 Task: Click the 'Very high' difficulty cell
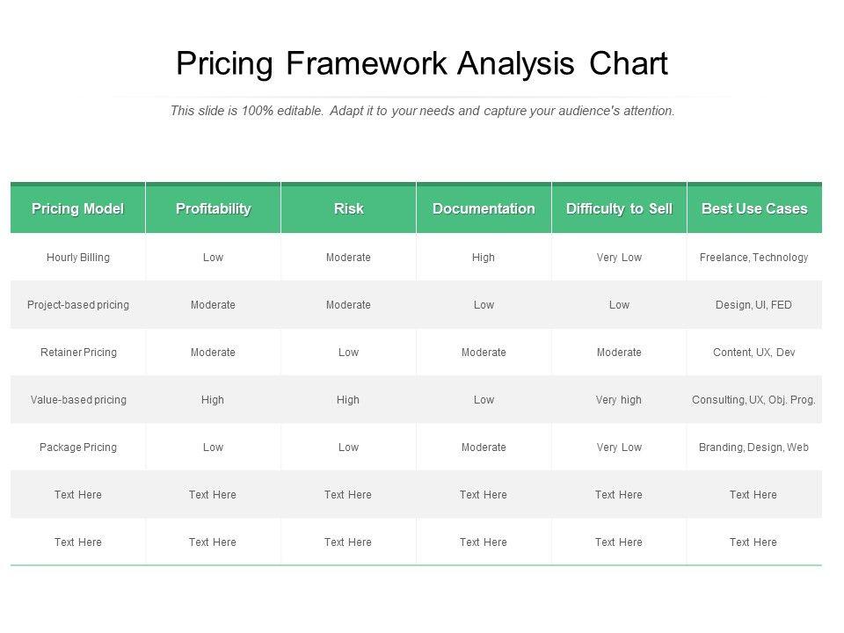619,400
